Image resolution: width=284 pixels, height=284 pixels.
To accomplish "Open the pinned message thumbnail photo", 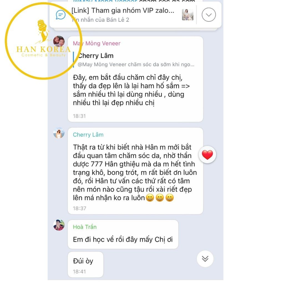I will click(187, 15).
